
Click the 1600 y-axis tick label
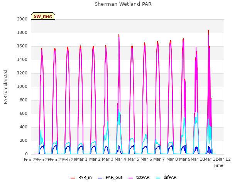(x=22, y=46)
